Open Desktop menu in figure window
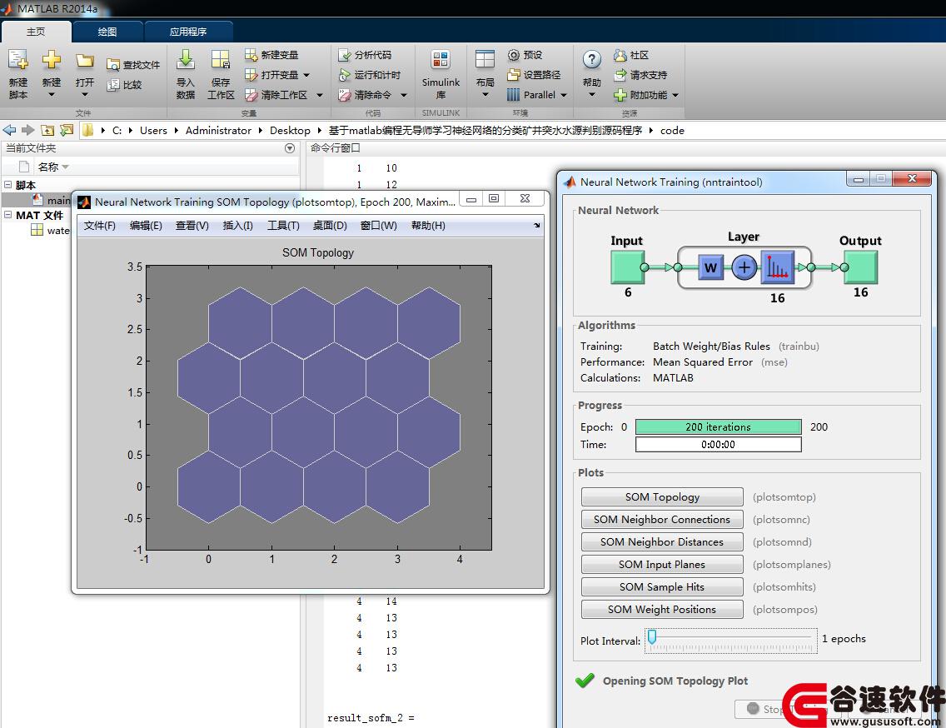Screen dimensions: 946x728 pyautogui.click(x=330, y=226)
